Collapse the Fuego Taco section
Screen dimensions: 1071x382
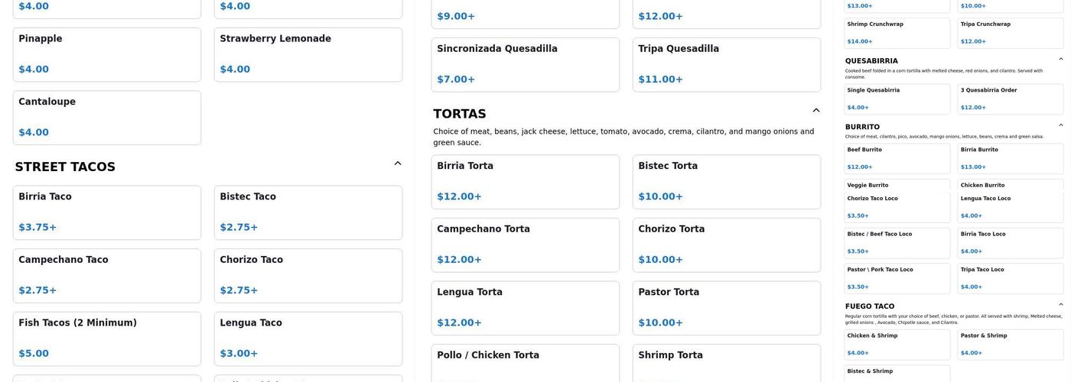(1061, 305)
